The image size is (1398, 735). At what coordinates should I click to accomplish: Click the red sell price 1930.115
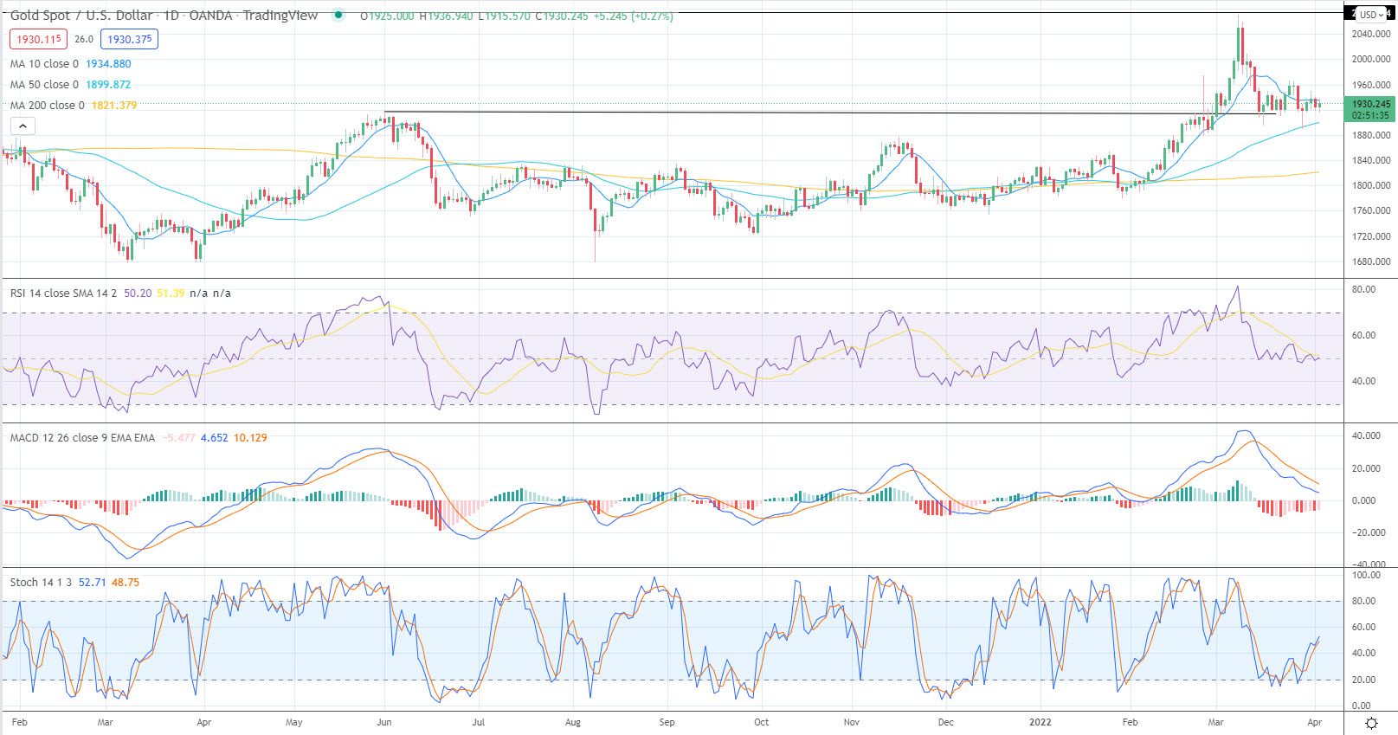click(39, 39)
